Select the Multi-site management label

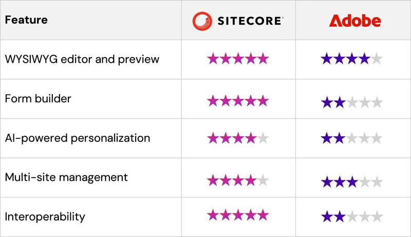[x=66, y=177]
